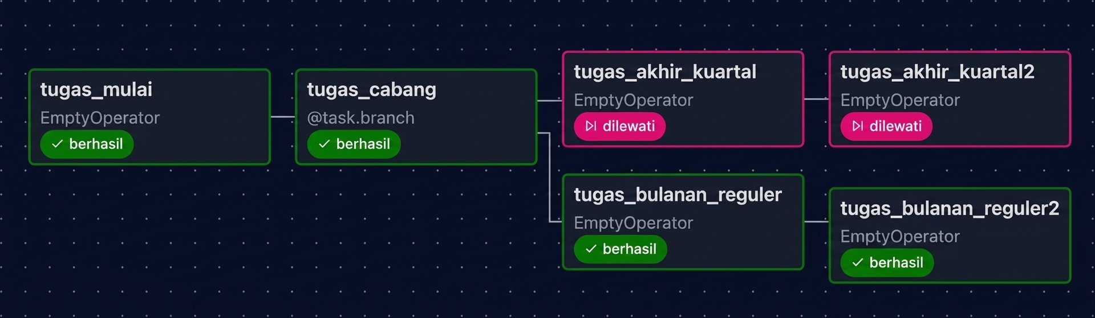Viewport: 1095px width, 318px height.
Task: Select the tugas_akhir_kuartal node title
Action: point(665,72)
